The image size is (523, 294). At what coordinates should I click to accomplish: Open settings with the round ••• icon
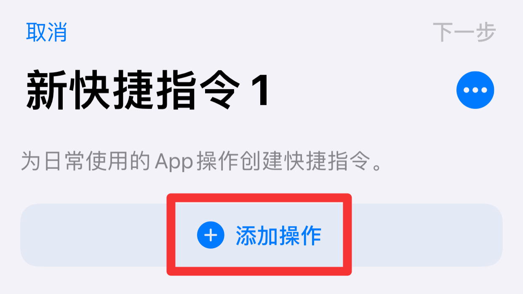coord(475,90)
